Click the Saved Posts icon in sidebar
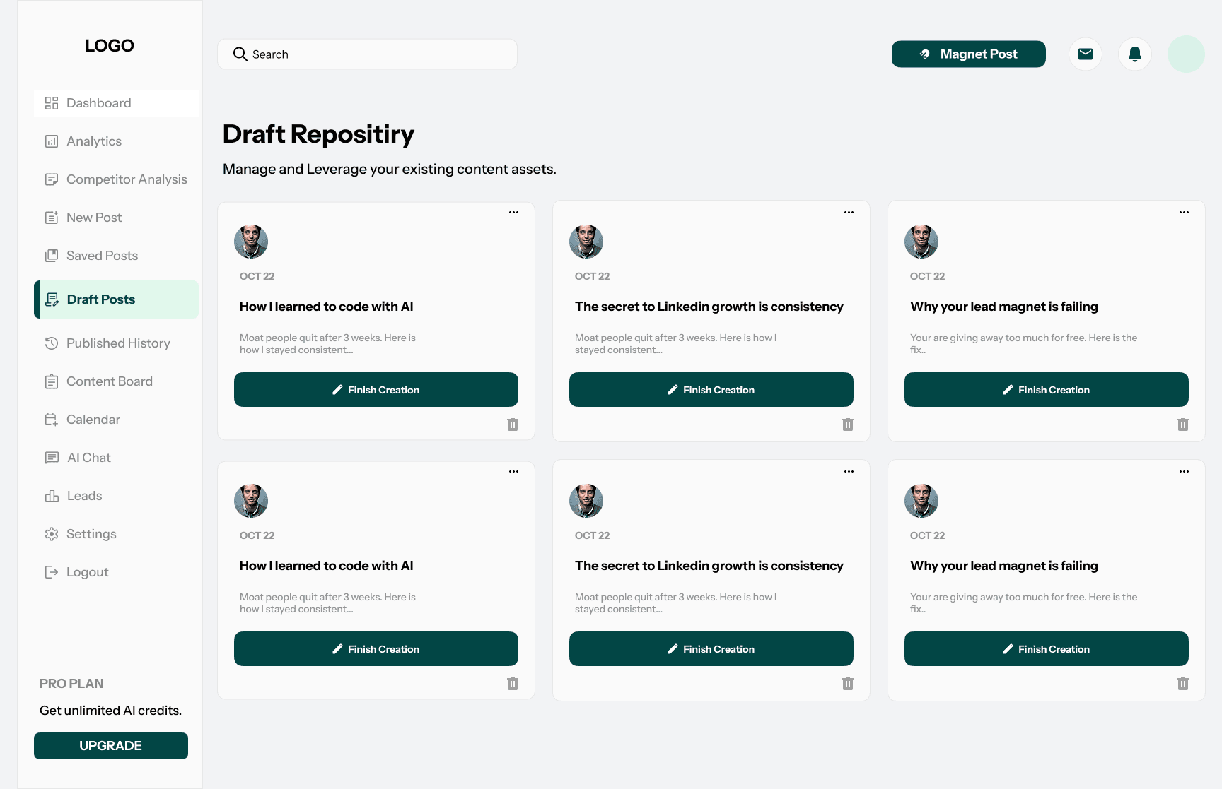 pos(52,256)
